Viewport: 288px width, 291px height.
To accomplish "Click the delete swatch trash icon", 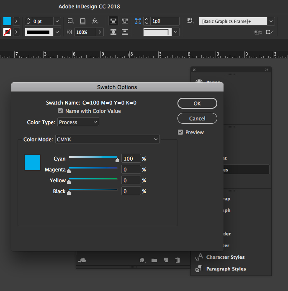I will (177, 260).
